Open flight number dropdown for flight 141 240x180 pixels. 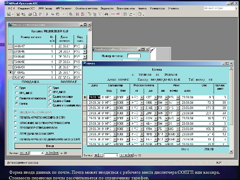[178, 103]
